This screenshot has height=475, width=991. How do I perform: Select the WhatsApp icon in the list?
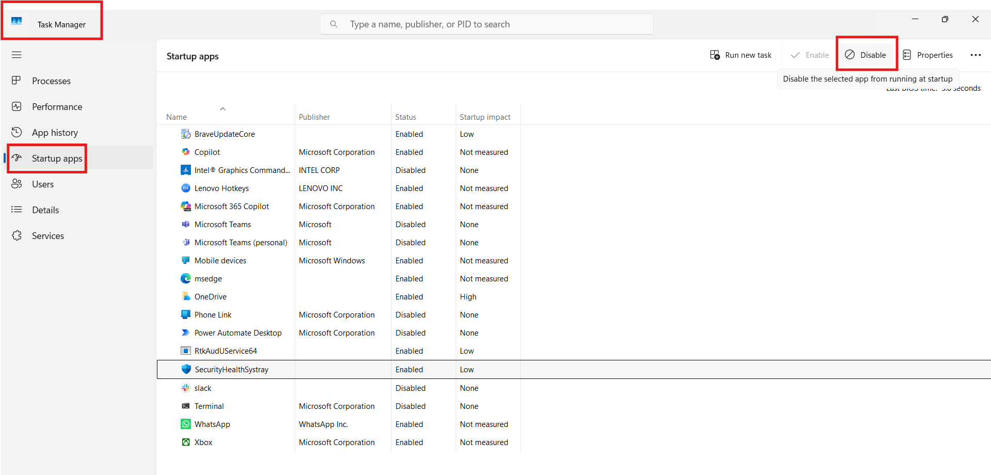point(186,424)
